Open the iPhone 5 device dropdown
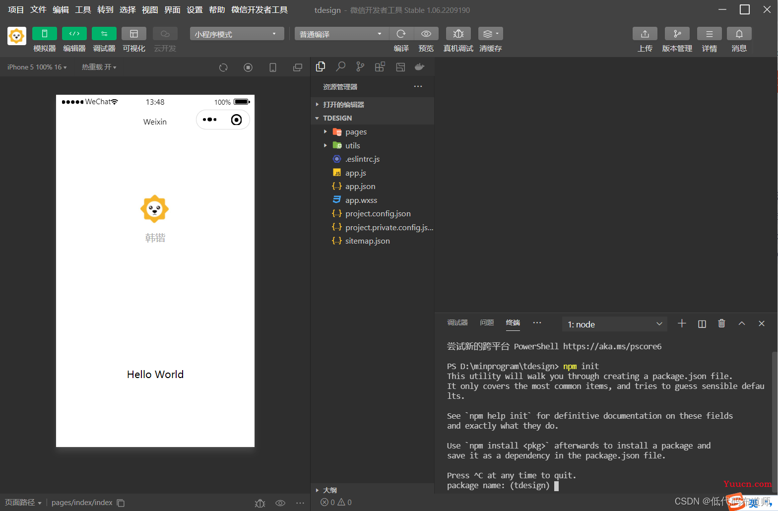This screenshot has height=511, width=778. click(x=37, y=67)
